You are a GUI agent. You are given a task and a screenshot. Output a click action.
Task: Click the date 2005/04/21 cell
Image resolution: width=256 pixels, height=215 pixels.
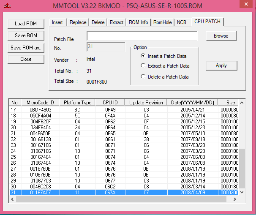coord(193,110)
